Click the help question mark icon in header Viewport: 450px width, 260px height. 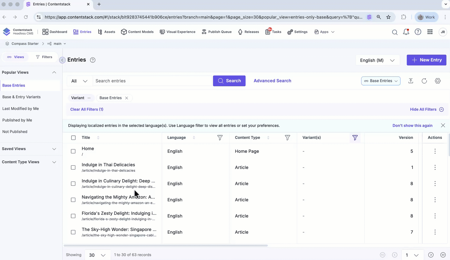tap(418, 32)
